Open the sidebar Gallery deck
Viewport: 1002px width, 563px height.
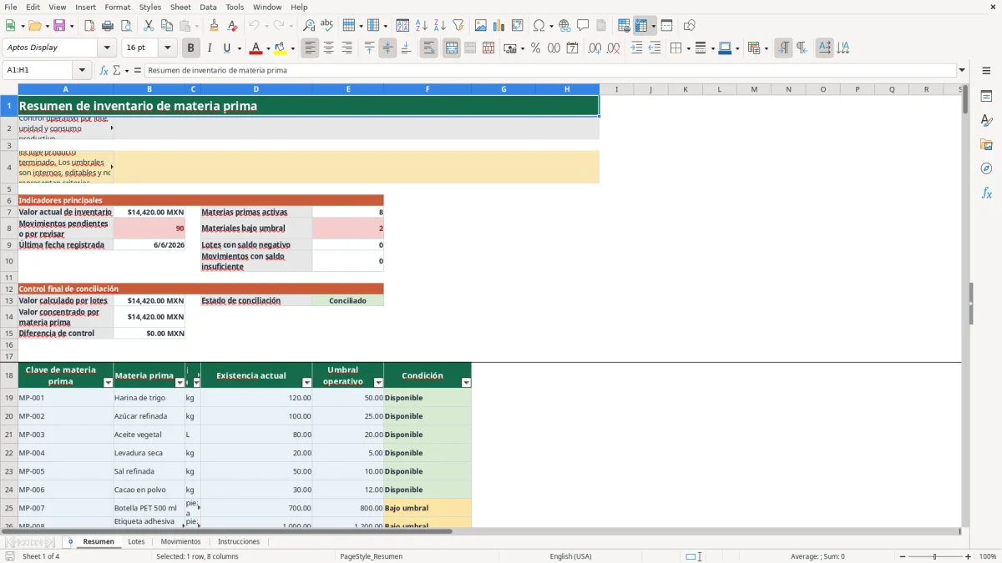tap(986, 145)
